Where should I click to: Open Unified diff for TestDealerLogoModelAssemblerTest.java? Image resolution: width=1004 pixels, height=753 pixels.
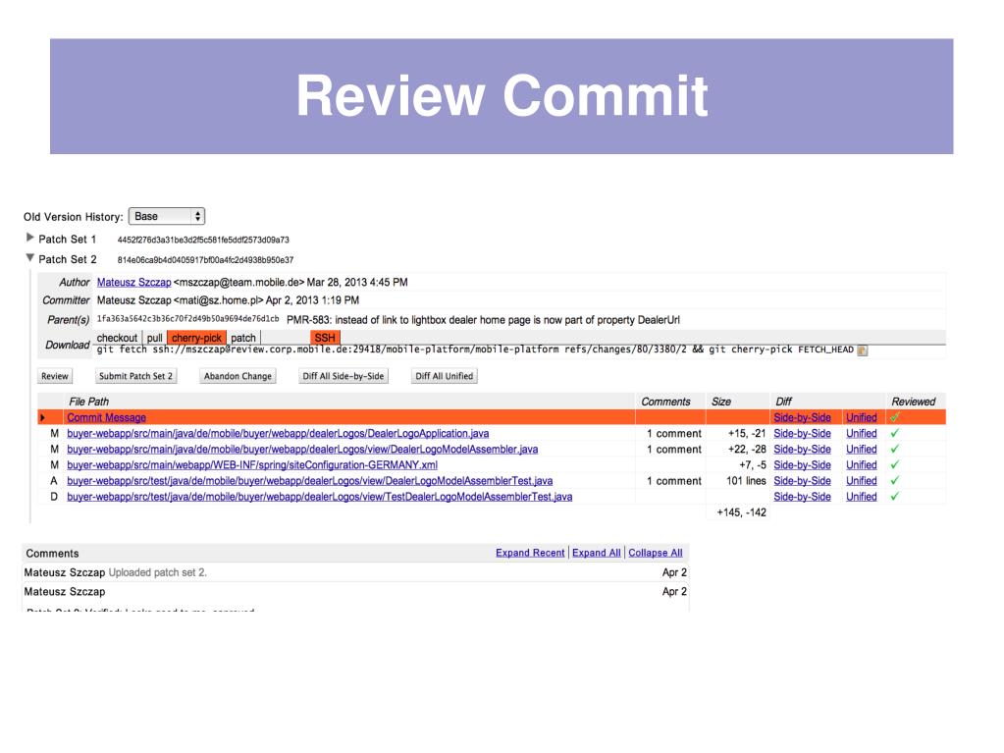pos(862,497)
